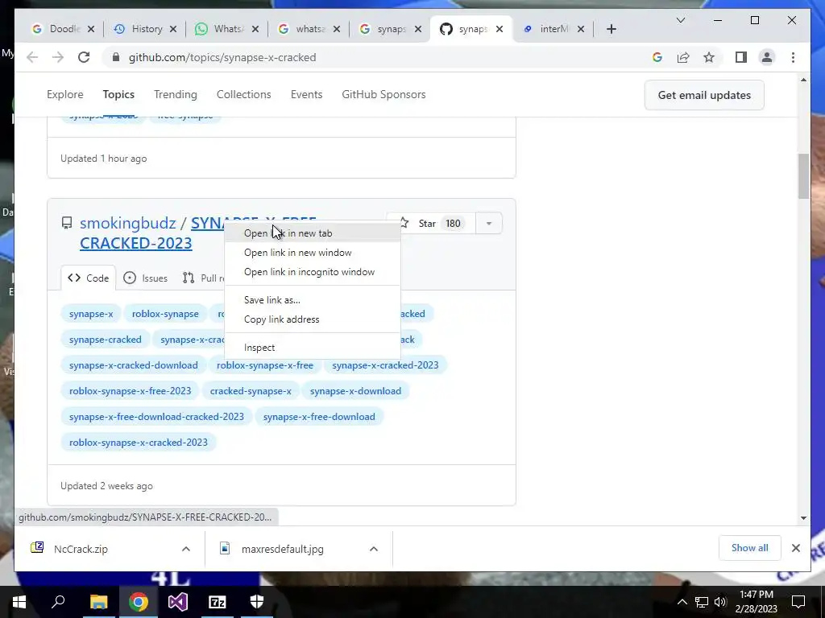This screenshot has height=618, width=825.
Task: Choose Open link in incognito window
Action: (x=313, y=272)
